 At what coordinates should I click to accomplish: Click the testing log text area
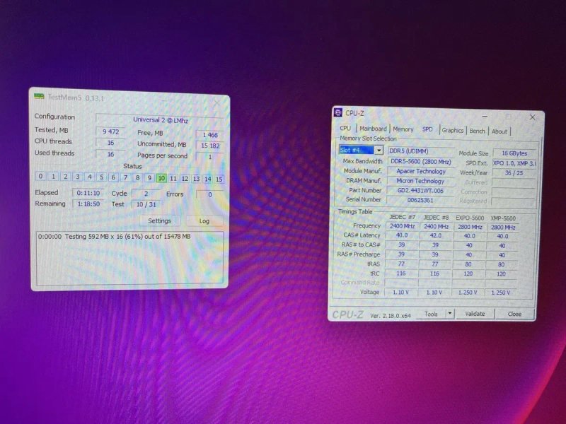[x=130, y=257]
